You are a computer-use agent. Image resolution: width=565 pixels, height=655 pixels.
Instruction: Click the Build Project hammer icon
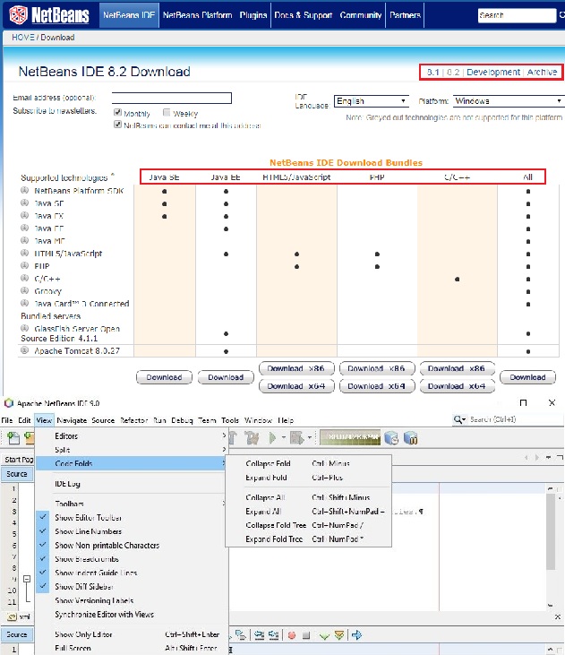233,438
